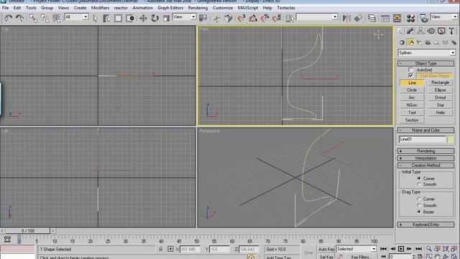Select Initial Type Corner radio
The width and height of the screenshot is (460, 259).
point(419,178)
